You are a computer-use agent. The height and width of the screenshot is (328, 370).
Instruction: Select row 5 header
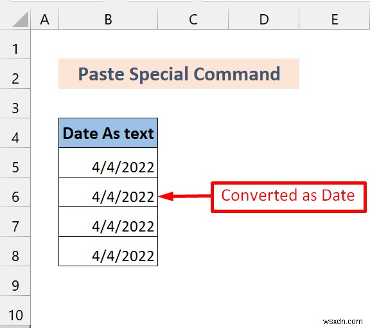pyautogui.click(x=15, y=163)
